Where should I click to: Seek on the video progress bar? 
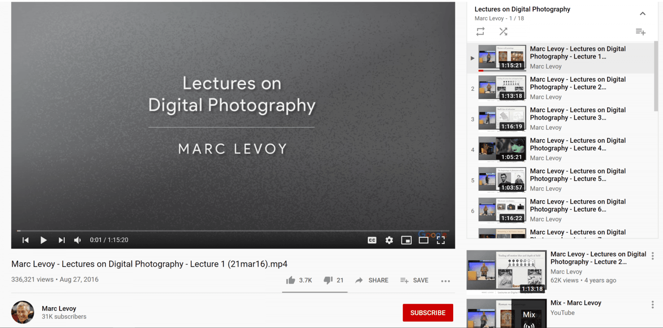coord(233,231)
